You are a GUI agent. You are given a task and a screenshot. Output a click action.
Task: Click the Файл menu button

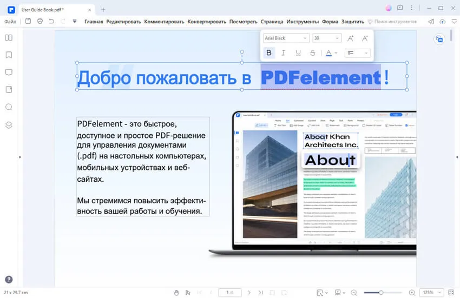[10, 22]
